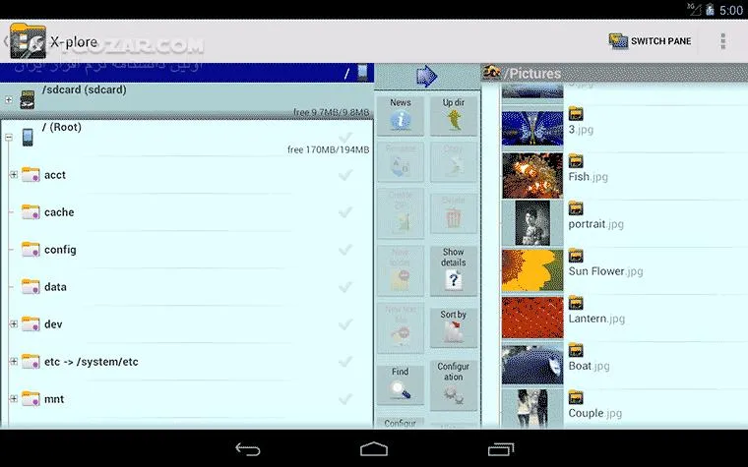Viewport: 748px width, 467px height.
Task: Expand the dev folder node
Action: (14, 324)
